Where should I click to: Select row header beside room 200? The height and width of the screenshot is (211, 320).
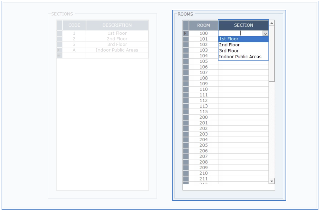pyautogui.click(x=186, y=117)
